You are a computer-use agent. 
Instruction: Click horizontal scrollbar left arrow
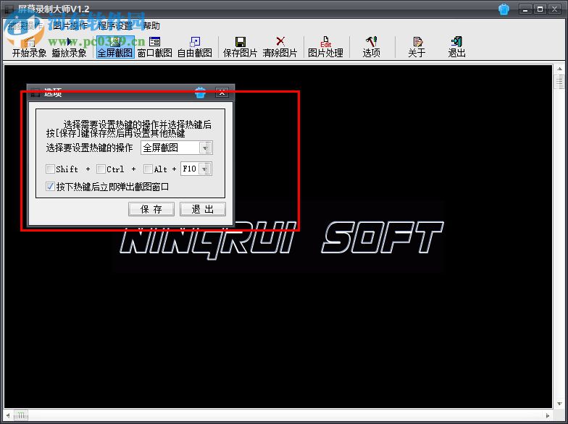click(8, 415)
